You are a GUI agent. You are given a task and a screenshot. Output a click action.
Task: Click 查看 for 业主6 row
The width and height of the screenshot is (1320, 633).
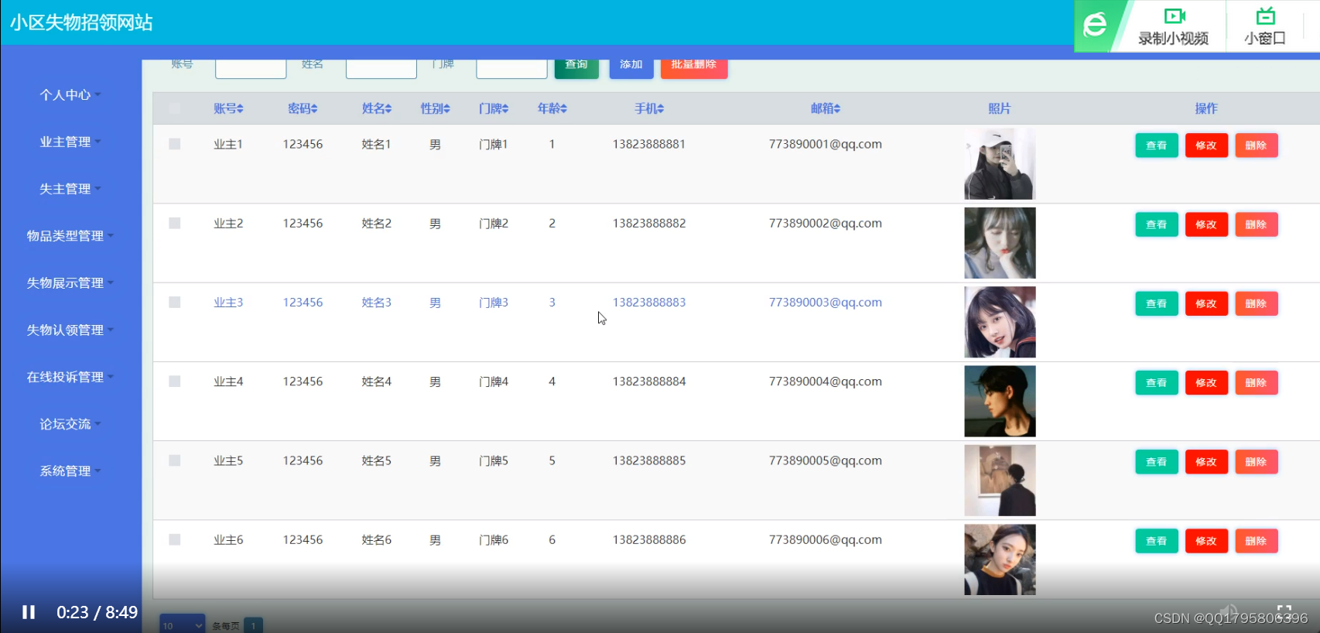coord(1157,541)
